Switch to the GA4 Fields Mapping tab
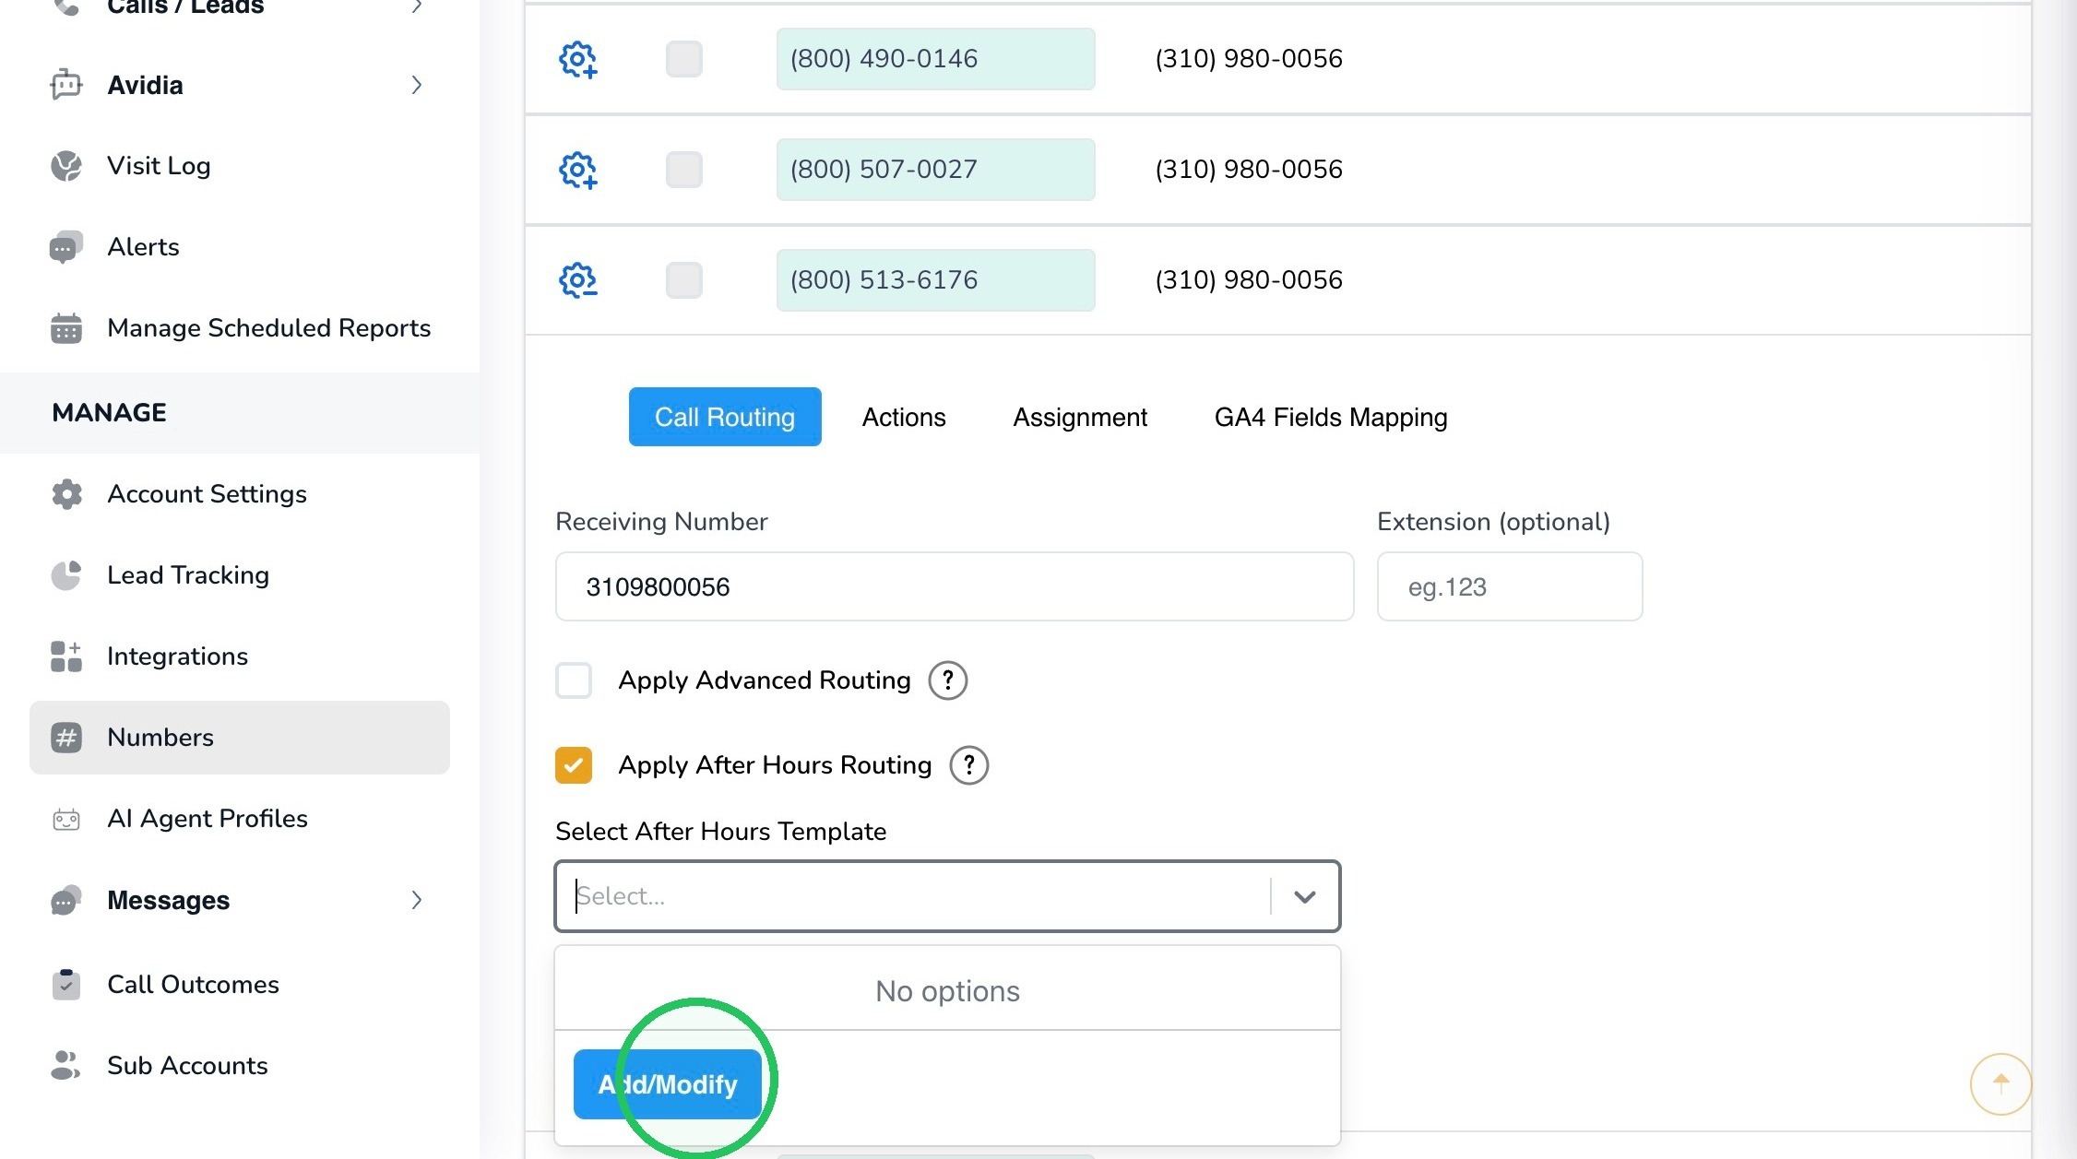 pos(1331,417)
